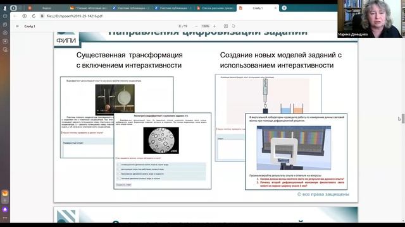This screenshot has height=227, width=405.
Task: Switch to first Участник публикации tab
Action: click(x=131, y=8)
